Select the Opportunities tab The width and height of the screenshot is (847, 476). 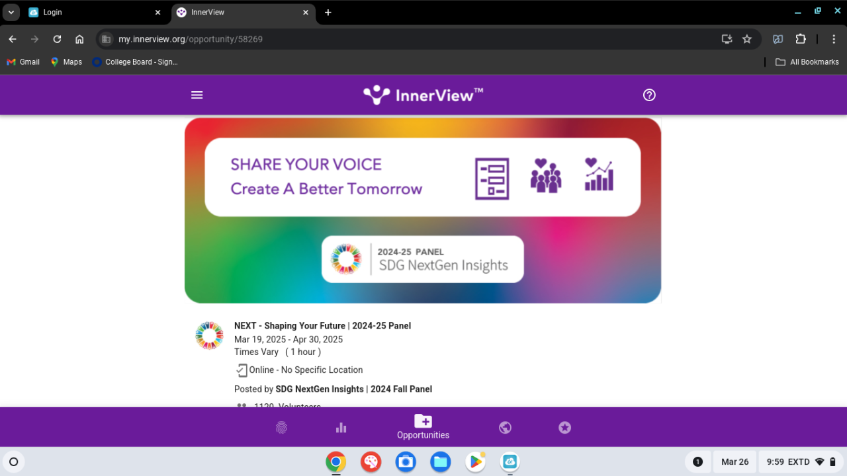tap(423, 427)
